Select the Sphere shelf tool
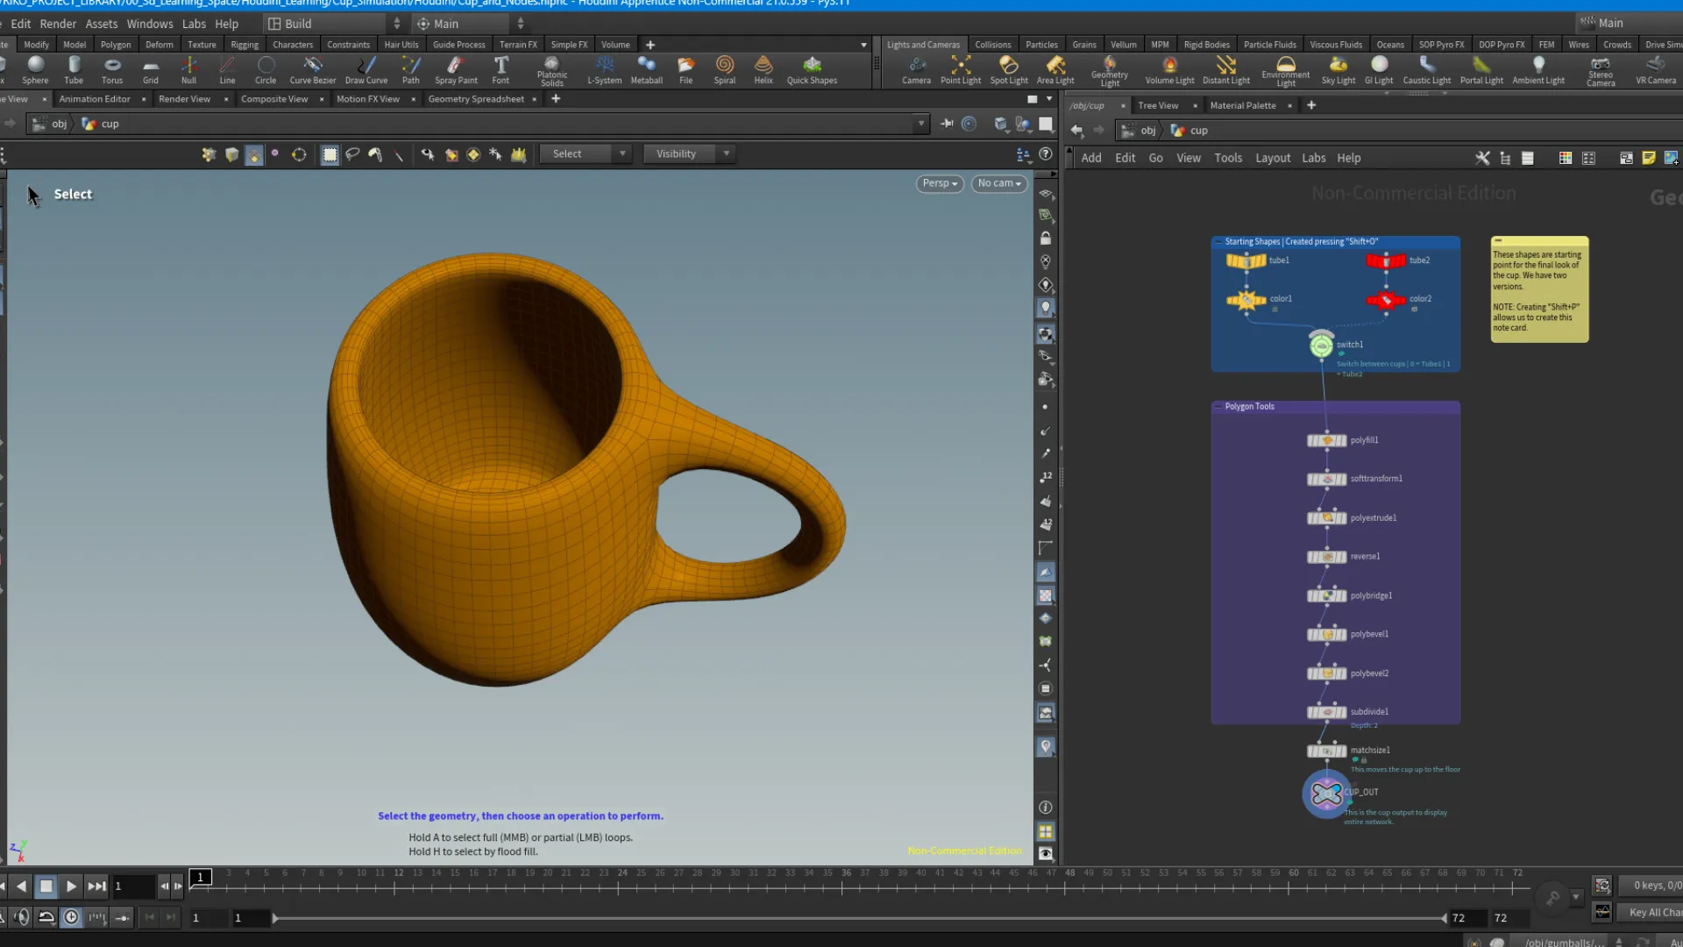This screenshot has width=1683, height=947. (x=35, y=70)
